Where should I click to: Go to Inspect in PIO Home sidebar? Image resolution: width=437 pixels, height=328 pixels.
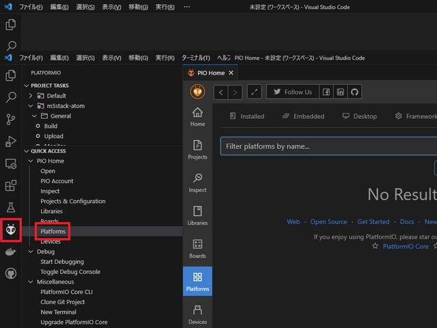pos(197,183)
